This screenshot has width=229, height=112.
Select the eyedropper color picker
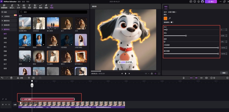(x=169, y=18)
